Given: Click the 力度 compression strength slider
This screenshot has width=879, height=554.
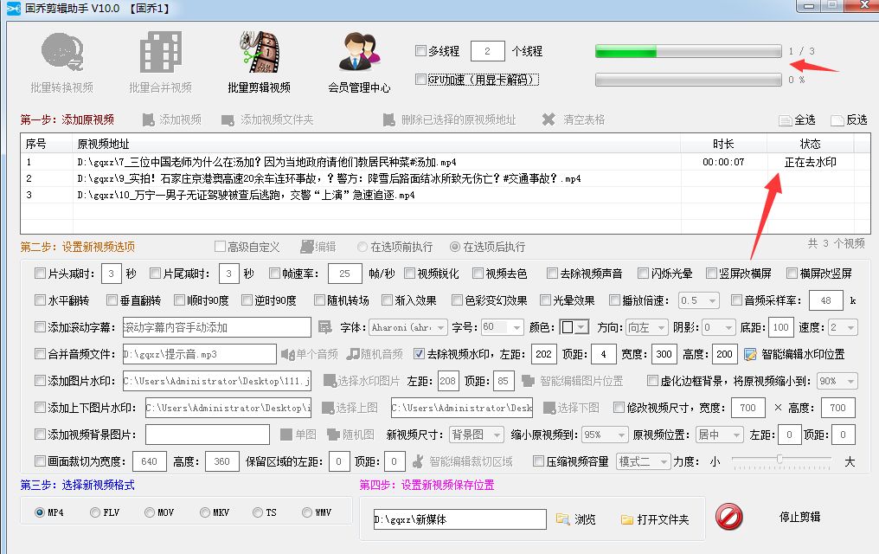Looking at the screenshot, I should click(x=781, y=461).
